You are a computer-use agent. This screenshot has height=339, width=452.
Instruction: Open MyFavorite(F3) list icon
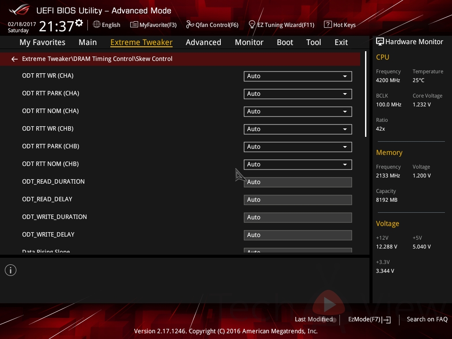[x=134, y=25]
